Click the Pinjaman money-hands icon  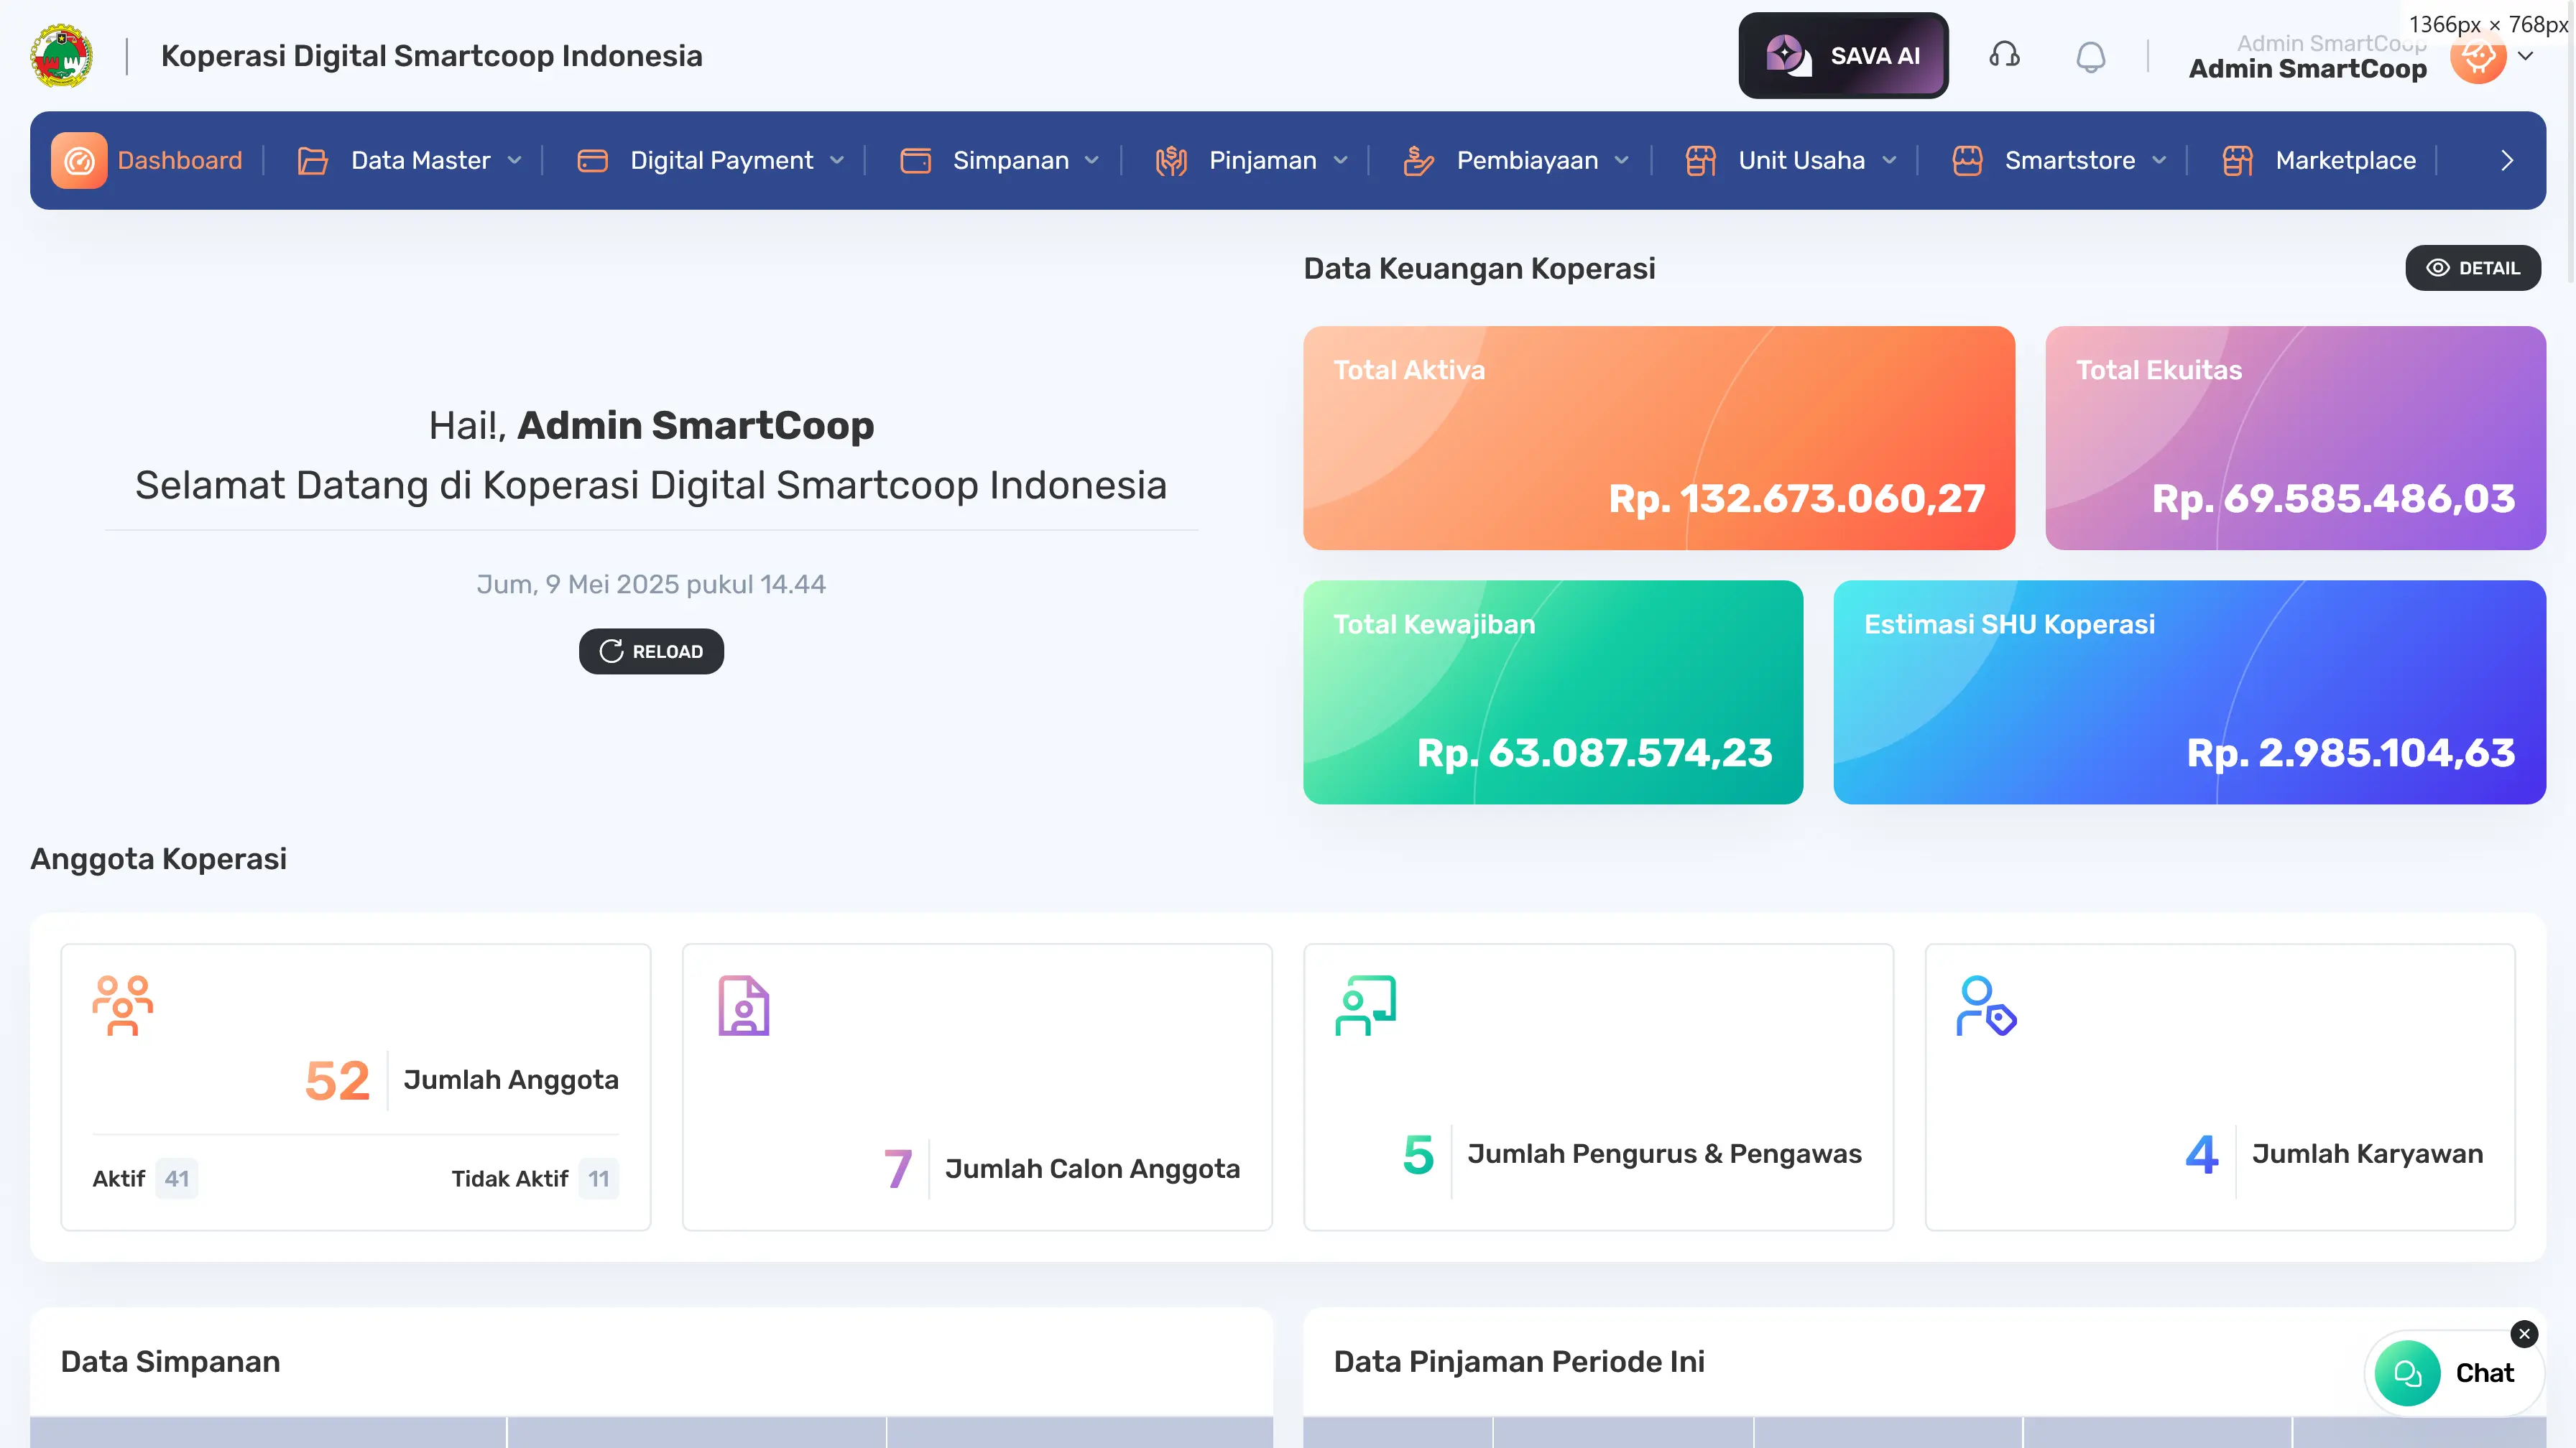(1171, 160)
